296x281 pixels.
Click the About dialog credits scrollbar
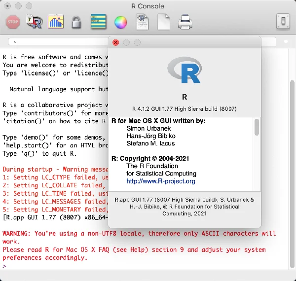tap(257, 127)
